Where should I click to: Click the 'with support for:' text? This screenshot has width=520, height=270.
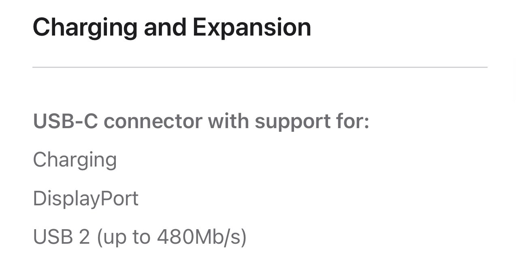click(x=288, y=121)
